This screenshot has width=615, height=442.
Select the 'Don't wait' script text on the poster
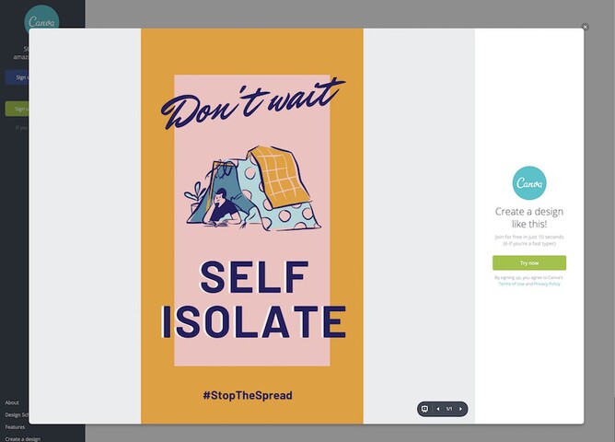click(x=252, y=103)
